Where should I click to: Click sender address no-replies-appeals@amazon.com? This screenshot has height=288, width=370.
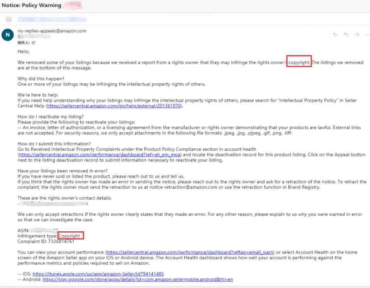52,31
